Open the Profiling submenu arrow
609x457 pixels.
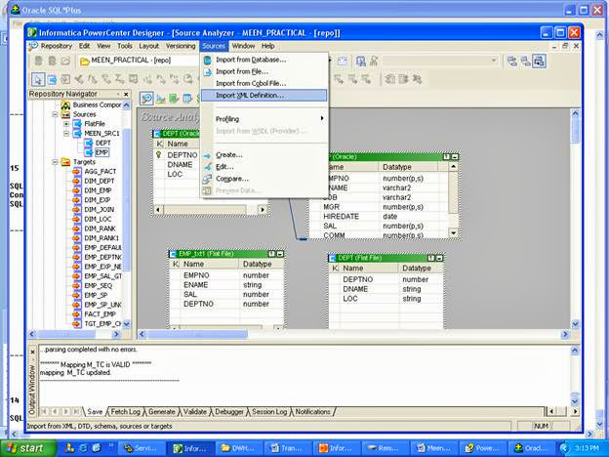(x=322, y=118)
